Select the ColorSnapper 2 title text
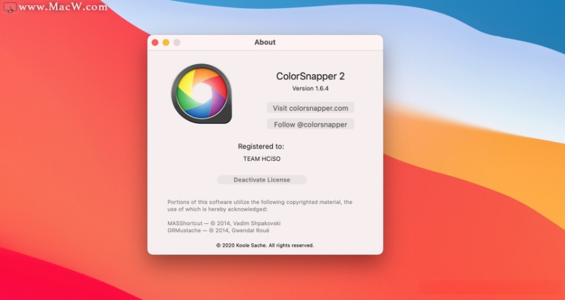Image resolution: width=565 pixels, height=300 pixels. [310, 76]
